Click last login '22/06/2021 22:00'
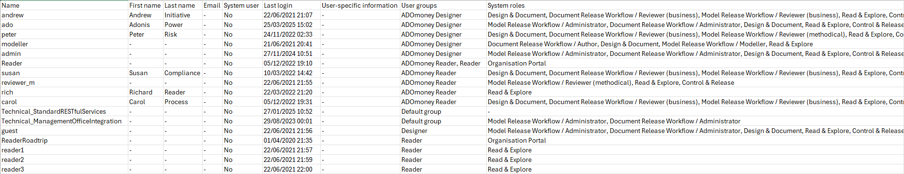 pos(291,169)
